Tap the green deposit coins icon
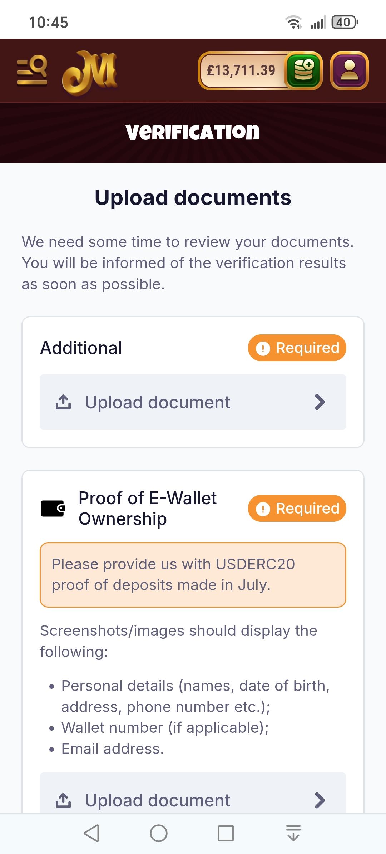The width and height of the screenshot is (386, 854). pyautogui.click(x=303, y=70)
